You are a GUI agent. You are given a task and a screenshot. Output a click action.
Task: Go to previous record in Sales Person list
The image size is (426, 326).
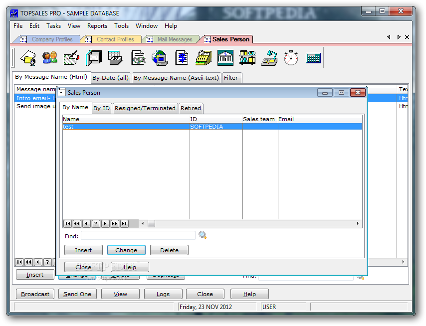[86, 224]
